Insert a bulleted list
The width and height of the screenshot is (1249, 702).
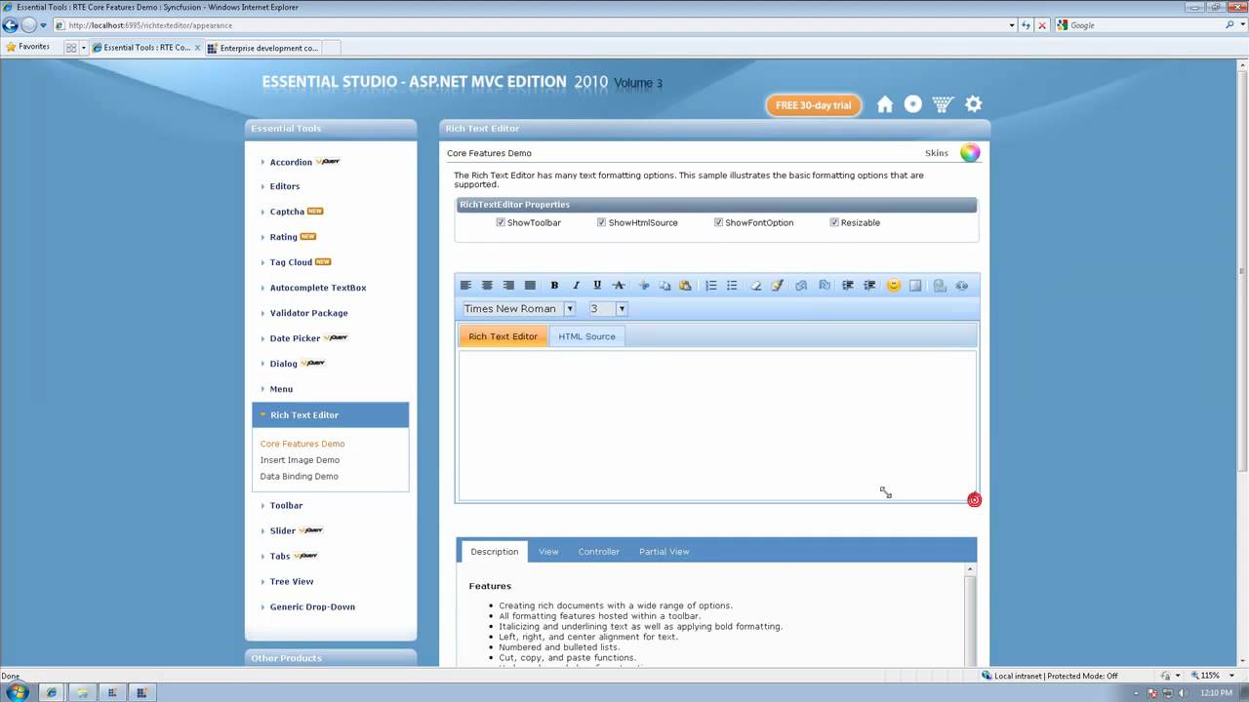(x=732, y=286)
